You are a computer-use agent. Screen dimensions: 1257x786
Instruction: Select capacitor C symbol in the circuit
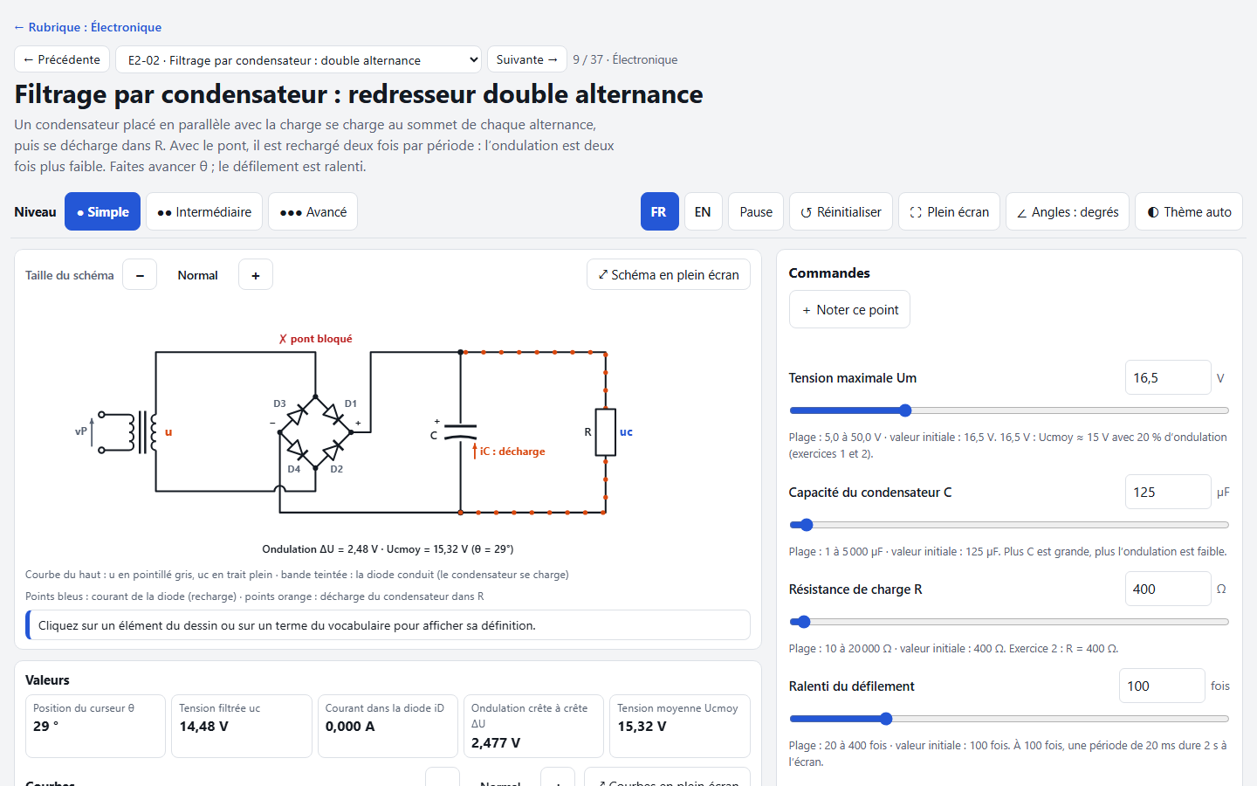pos(460,431)
